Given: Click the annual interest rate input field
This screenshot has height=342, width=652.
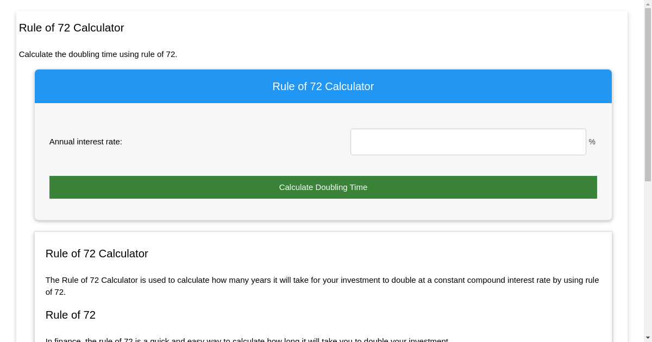Looking at the screenshot, I should (x=467, y=142).
